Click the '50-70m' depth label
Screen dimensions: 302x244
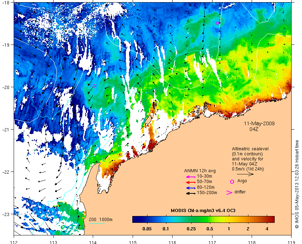point(204,182)
